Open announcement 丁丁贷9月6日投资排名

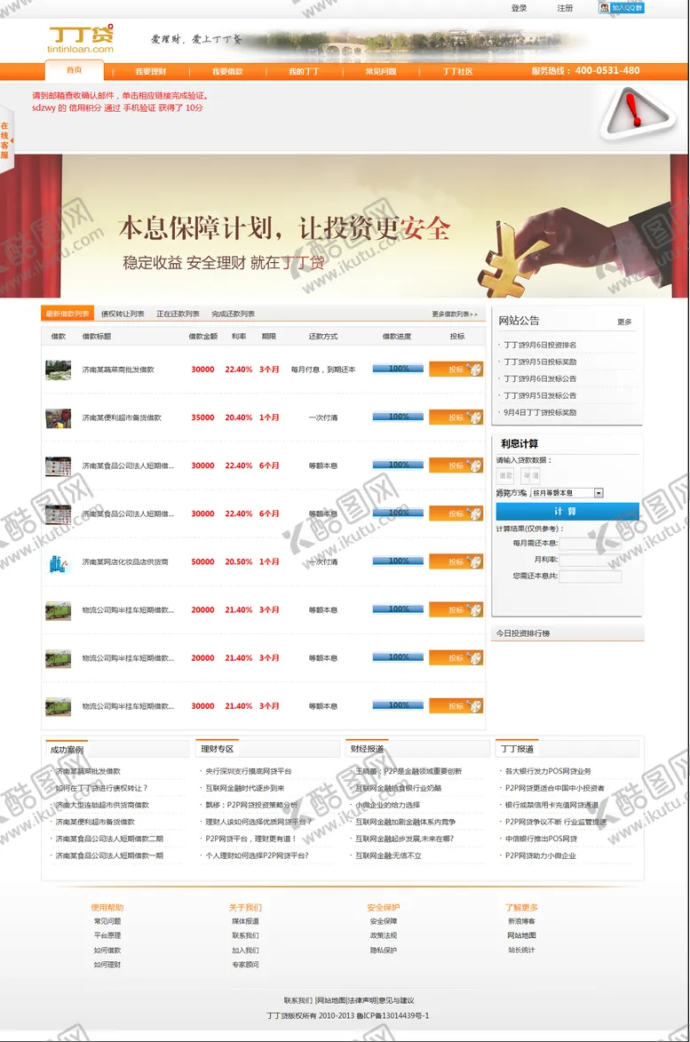pos(540,345)
